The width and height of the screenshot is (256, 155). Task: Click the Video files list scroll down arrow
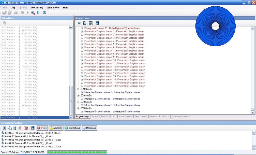pyautogui.click(x=71, y=117)
